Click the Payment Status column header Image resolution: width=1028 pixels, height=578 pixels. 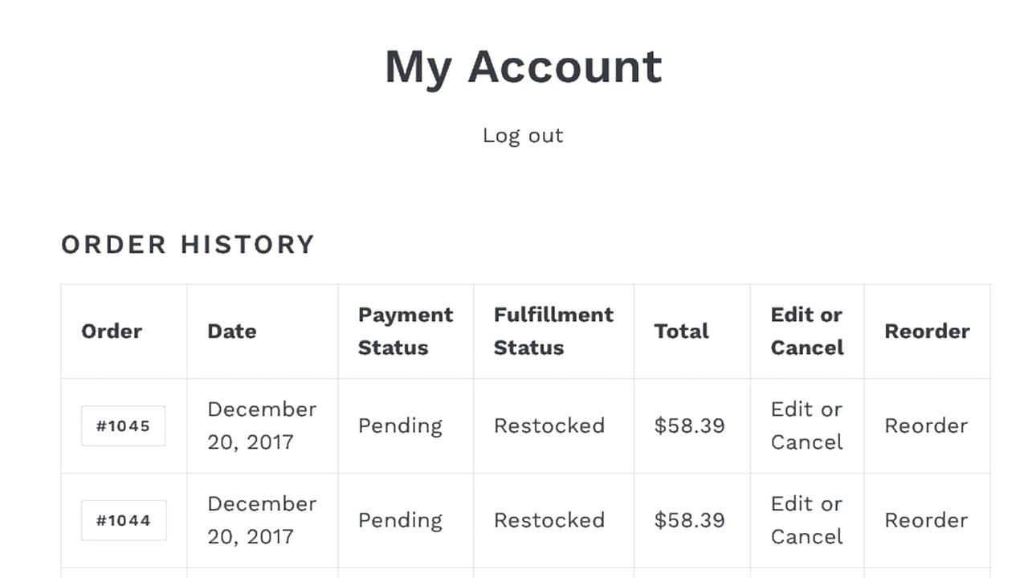[x=405, y=331]
